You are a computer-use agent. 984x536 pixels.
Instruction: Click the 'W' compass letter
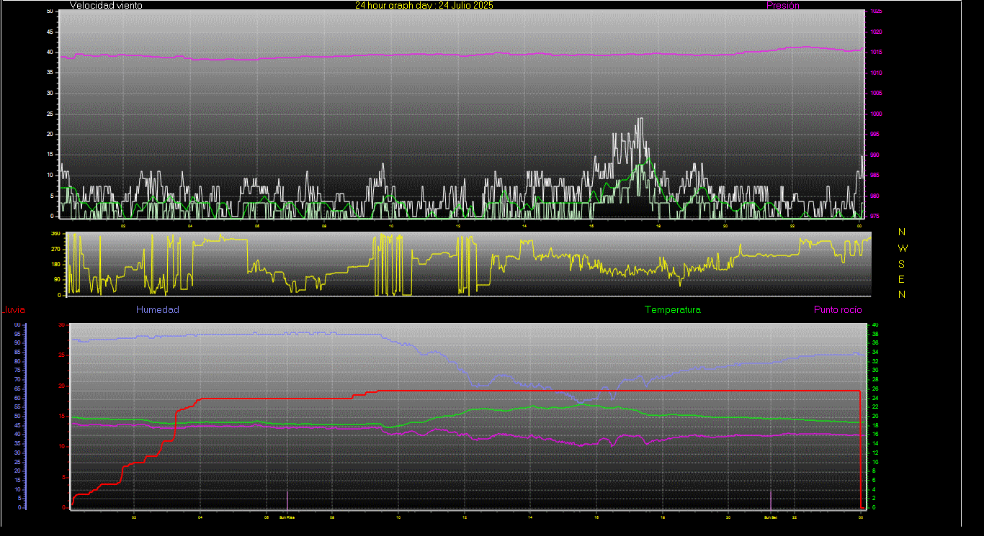coord(902,247)
